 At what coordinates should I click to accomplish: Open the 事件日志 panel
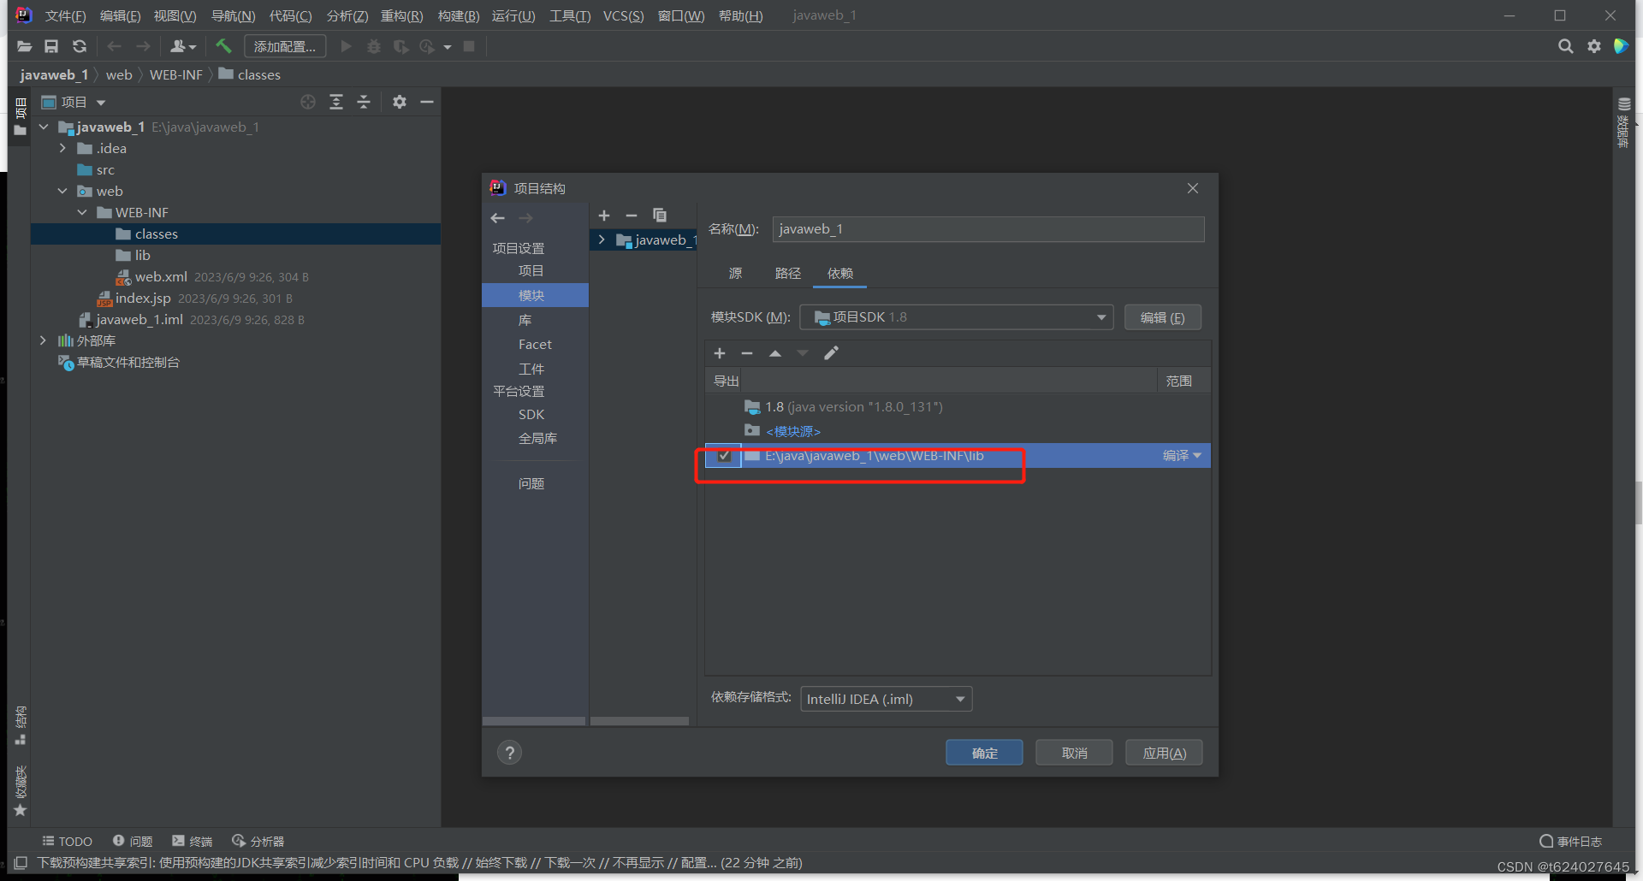click(x=1571, y=842)
